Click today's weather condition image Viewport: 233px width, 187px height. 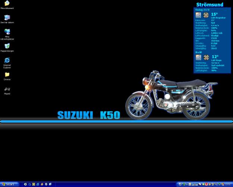click(x=198, y=15)
